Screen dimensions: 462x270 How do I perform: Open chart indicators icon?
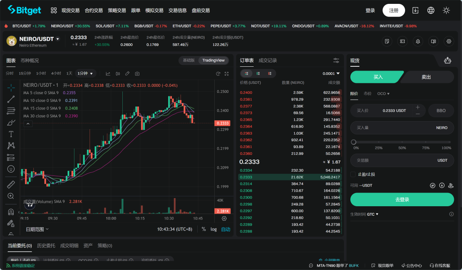(108, 74)
